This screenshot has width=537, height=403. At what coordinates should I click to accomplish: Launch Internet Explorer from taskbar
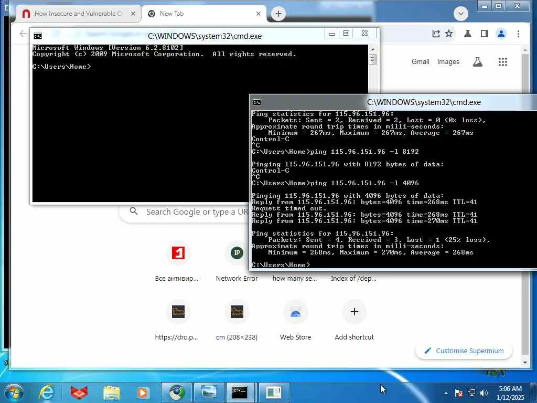coord(47,393)
